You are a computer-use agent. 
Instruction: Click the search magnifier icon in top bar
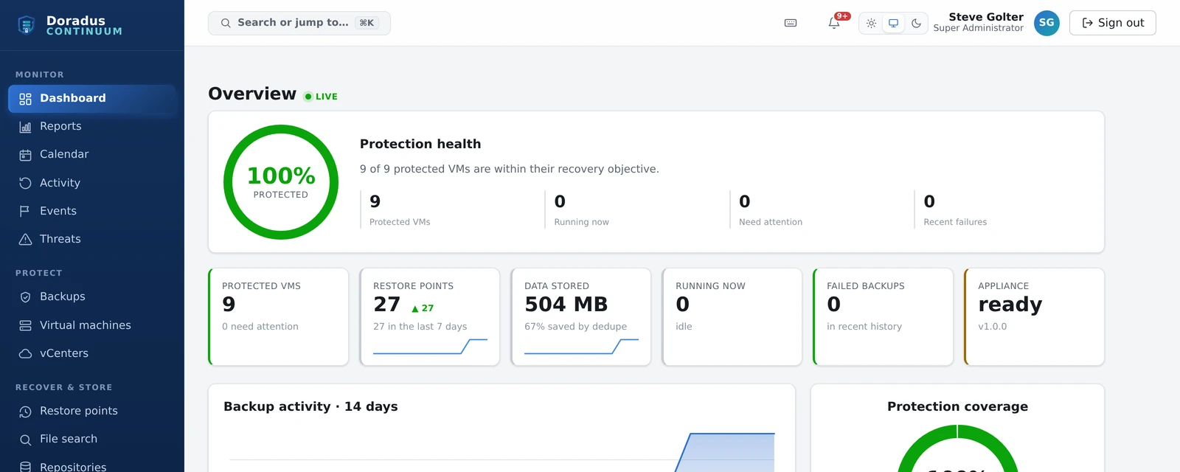[x=226, y=23]
